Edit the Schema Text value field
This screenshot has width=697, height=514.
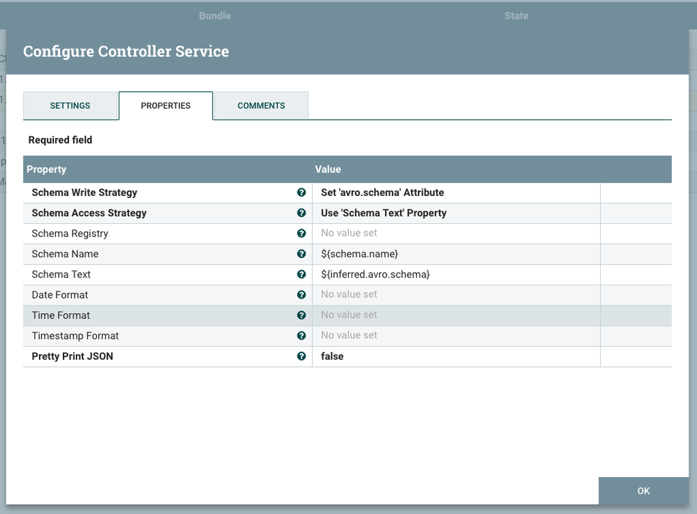pyautogui.click(x=456, y=274)
